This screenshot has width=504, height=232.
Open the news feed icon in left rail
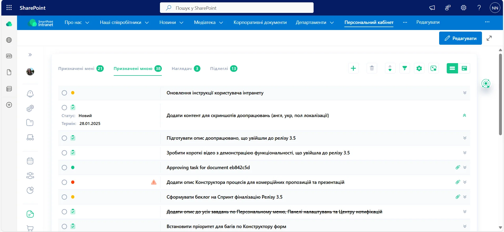pyautogui.click(x=9, y=56)
